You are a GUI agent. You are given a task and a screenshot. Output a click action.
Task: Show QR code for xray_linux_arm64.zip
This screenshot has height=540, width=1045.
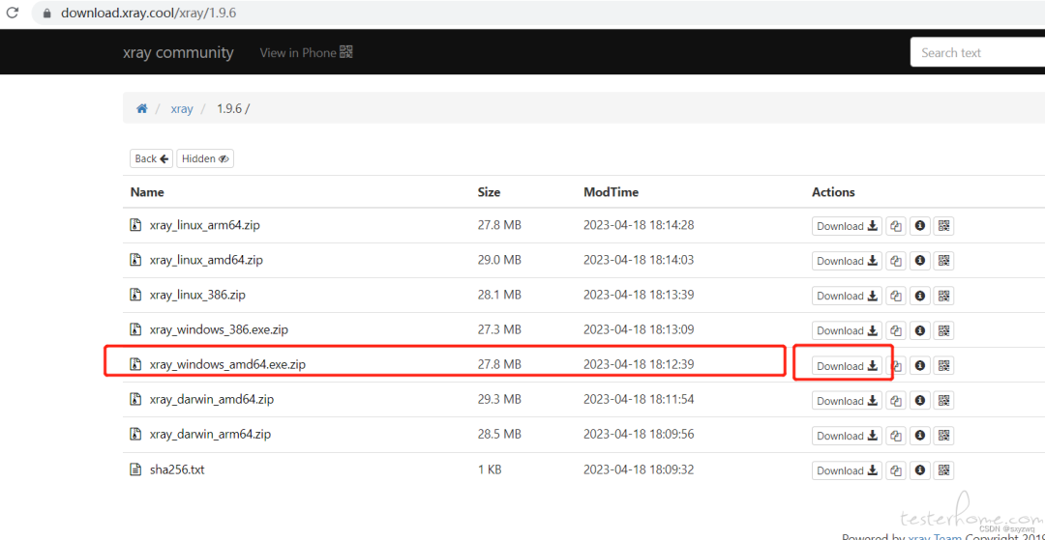point(943,226)
